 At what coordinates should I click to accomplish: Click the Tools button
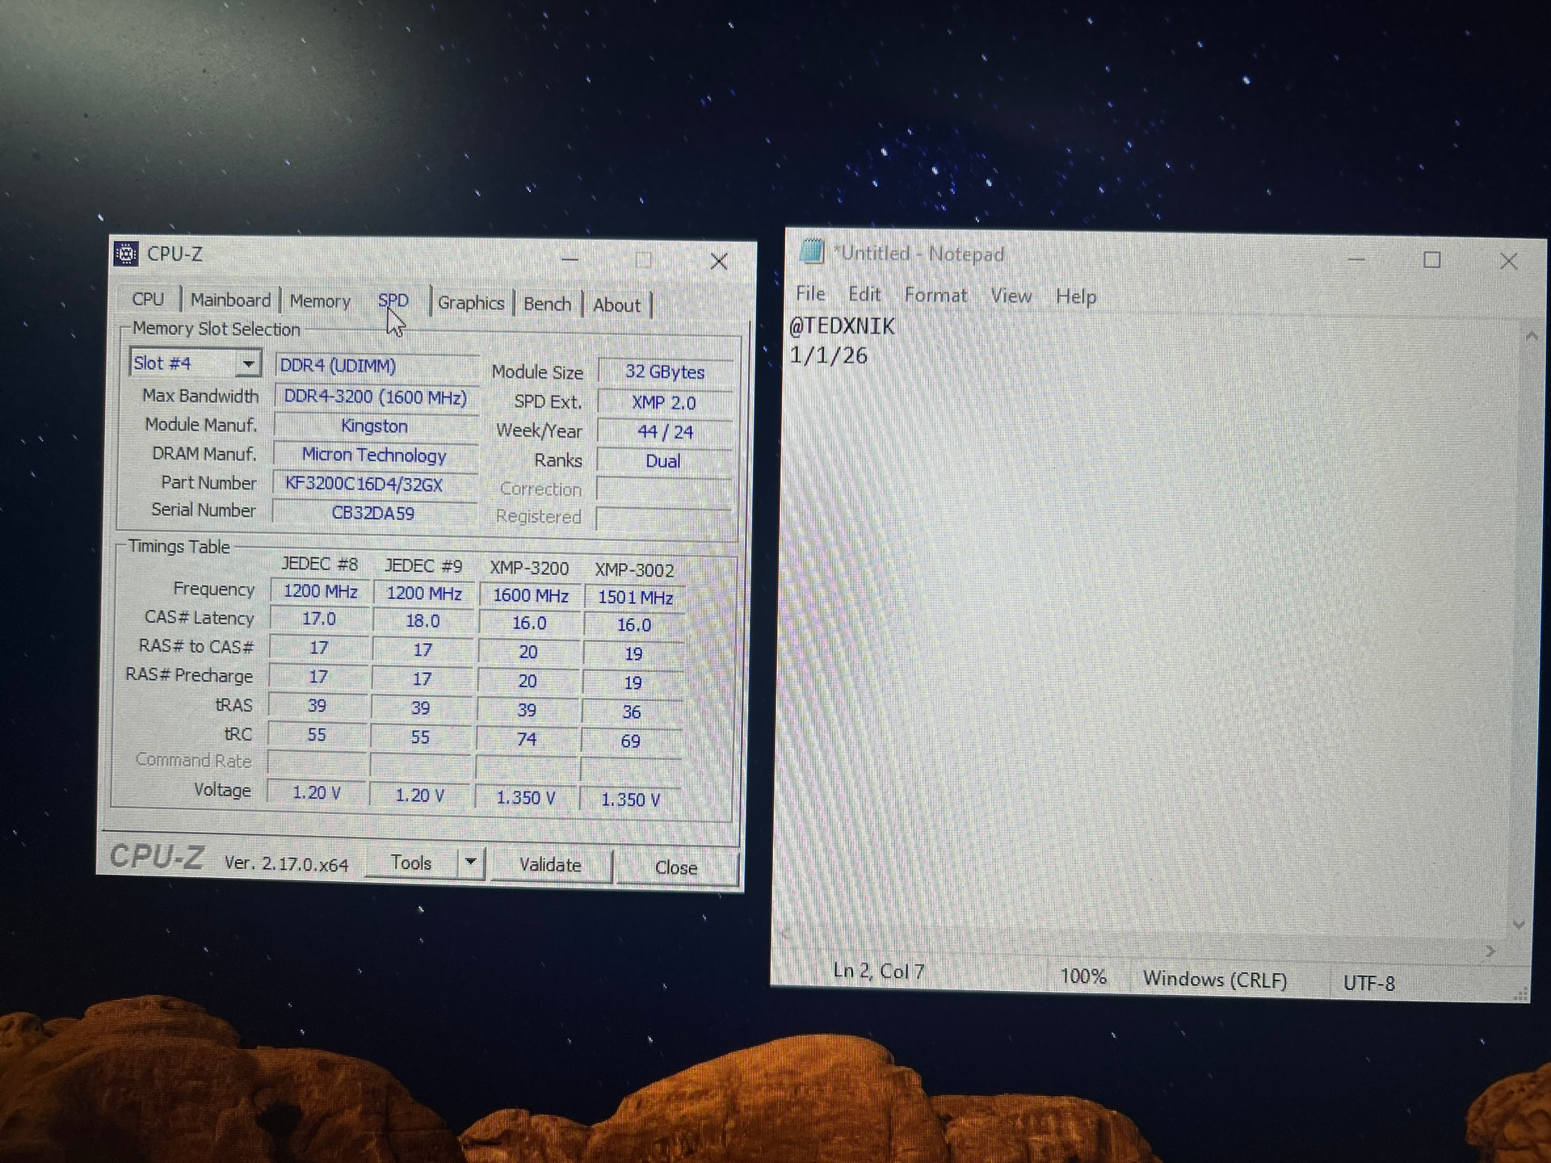(411, 863)
